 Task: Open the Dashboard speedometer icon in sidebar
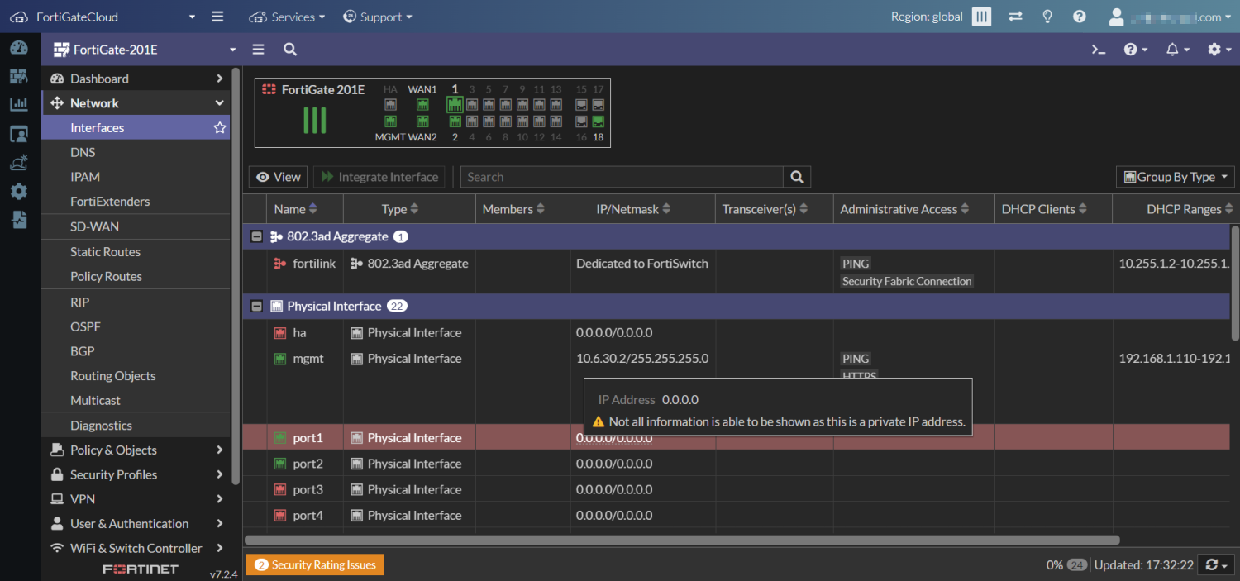[17, 47]
